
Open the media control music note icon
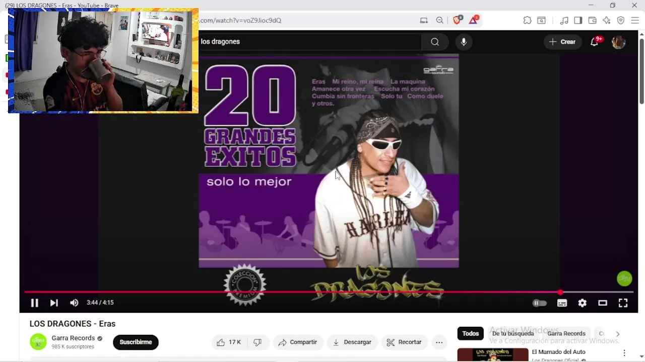point(564,21)
